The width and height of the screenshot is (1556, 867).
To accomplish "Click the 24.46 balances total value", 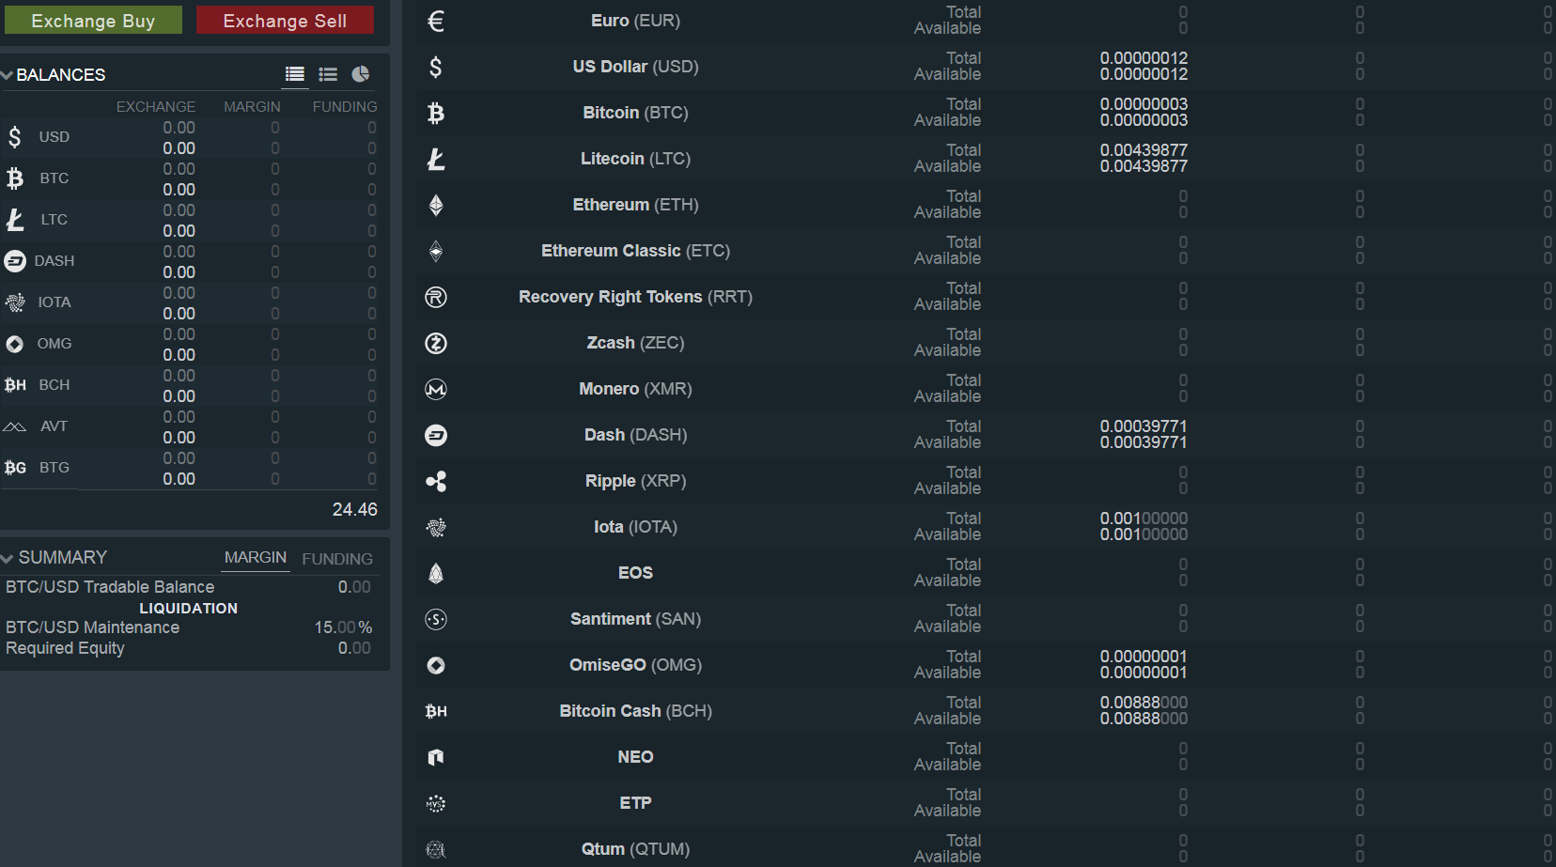I will click(354, 510).
